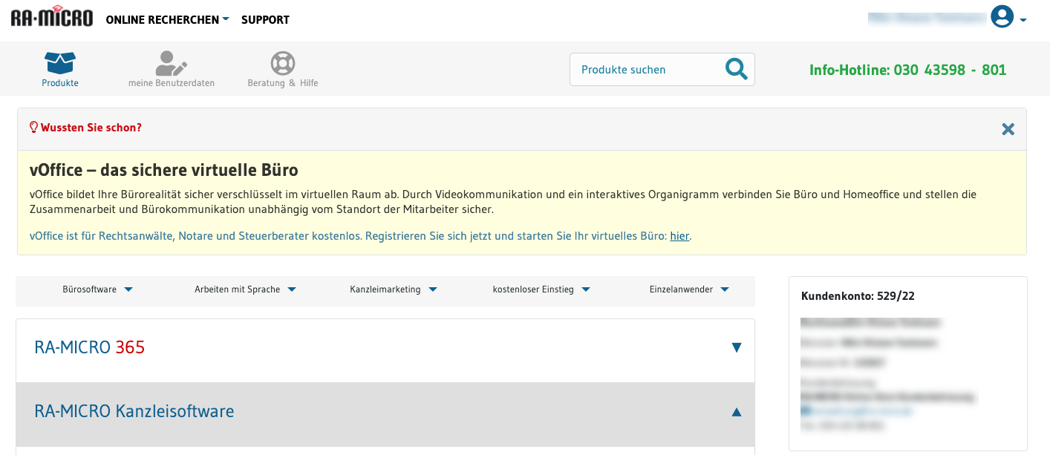Open the Bürosoftware dropdown
The height and width of the screenshot is (455, 1050).
tap(98, 289)
